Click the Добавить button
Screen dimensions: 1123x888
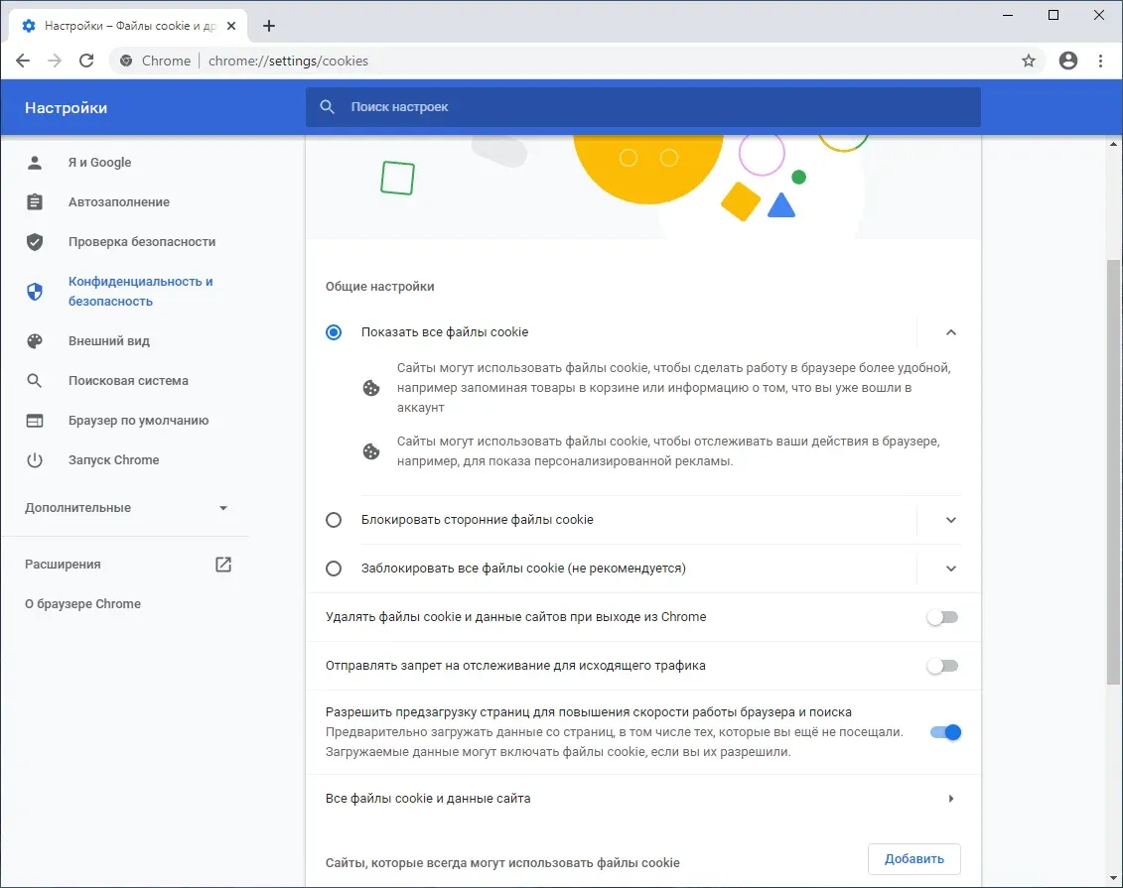[913, 858]
